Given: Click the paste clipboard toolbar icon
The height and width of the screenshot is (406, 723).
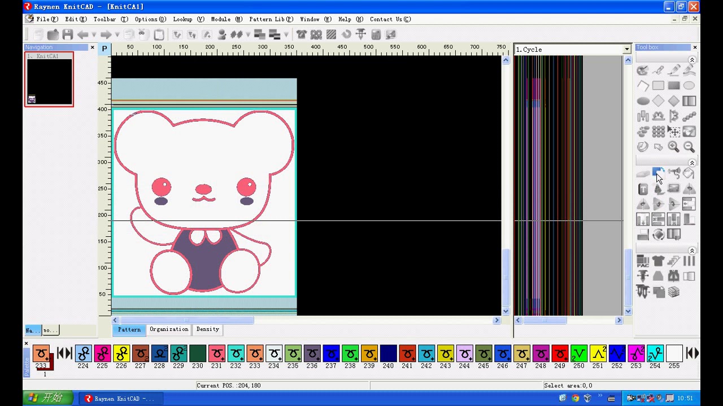Looking at the screenshot, I should tap(159, 34).
